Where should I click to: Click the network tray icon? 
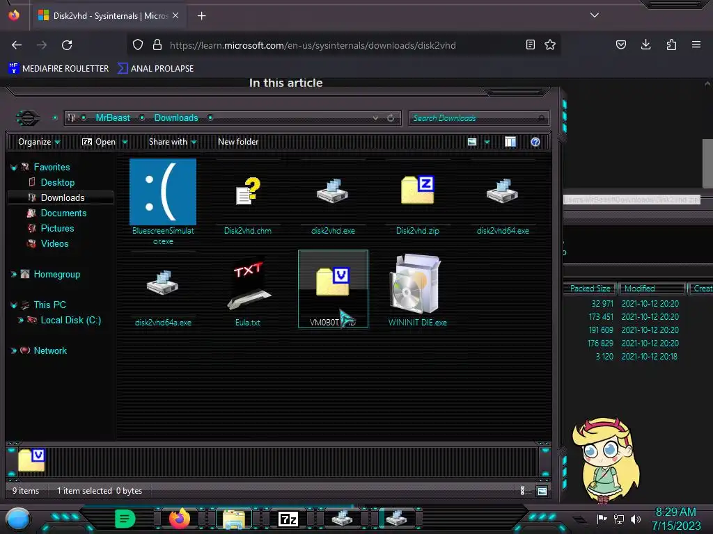[619, 519]
